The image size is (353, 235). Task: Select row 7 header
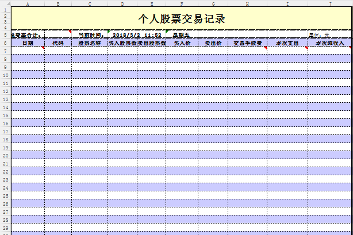tap(5, 51)
